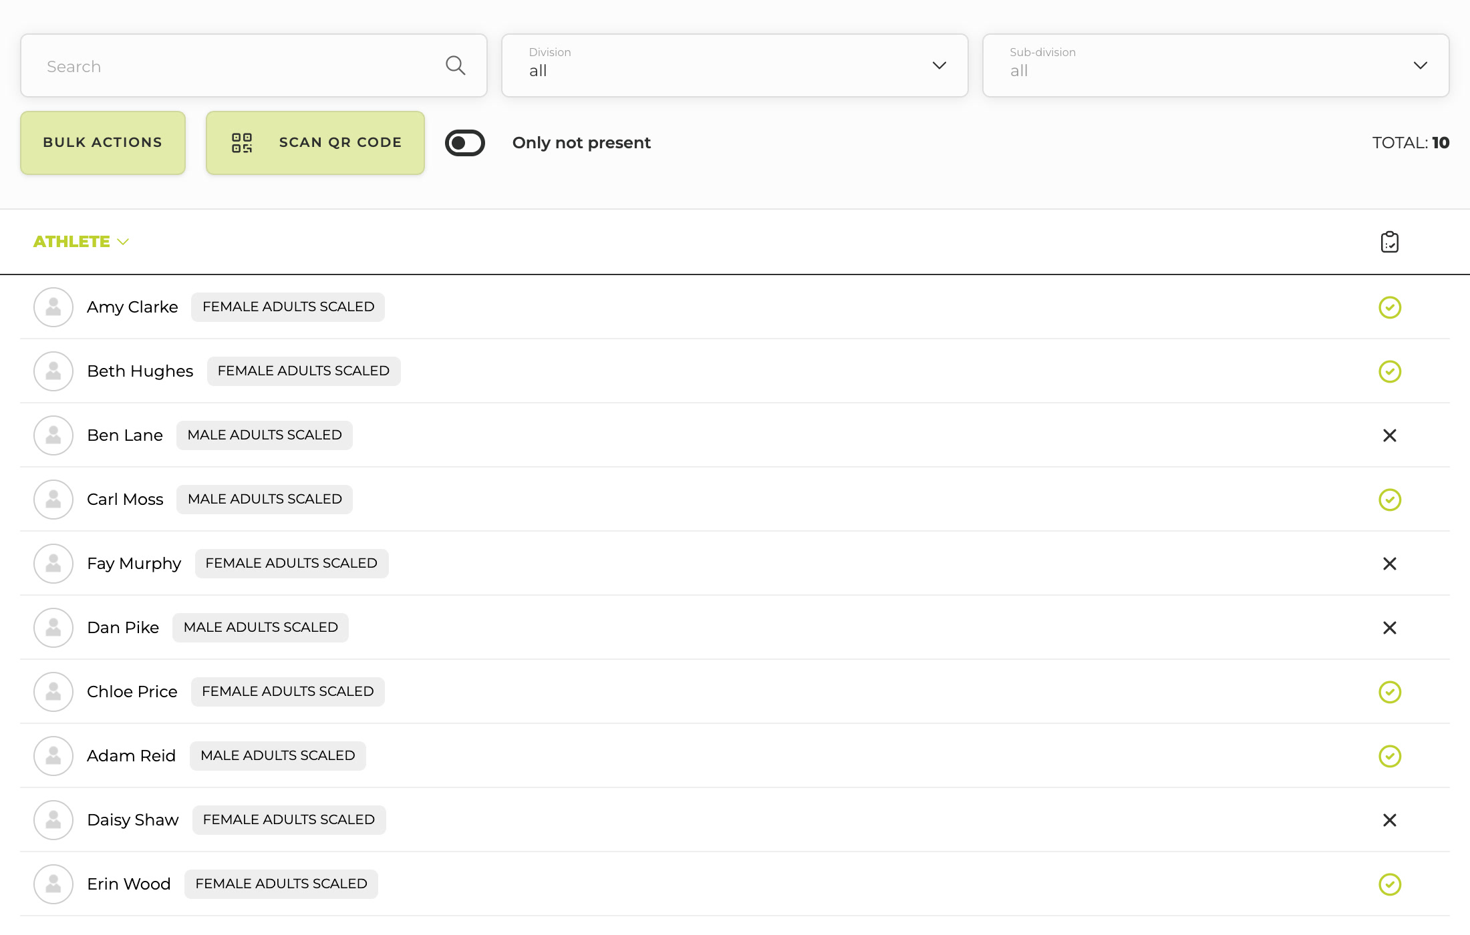Viewport: 1470px width, 935px height.
Task: Click the name Erin Wood
Action: [x=129, y=884]
